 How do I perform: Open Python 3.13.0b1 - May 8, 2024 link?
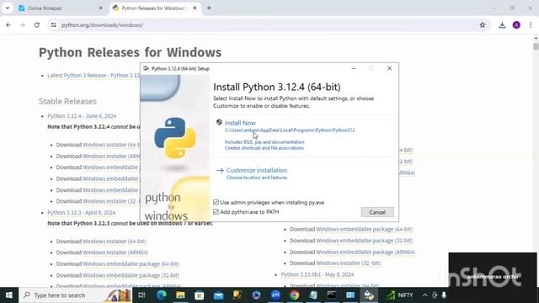point(318,274)
